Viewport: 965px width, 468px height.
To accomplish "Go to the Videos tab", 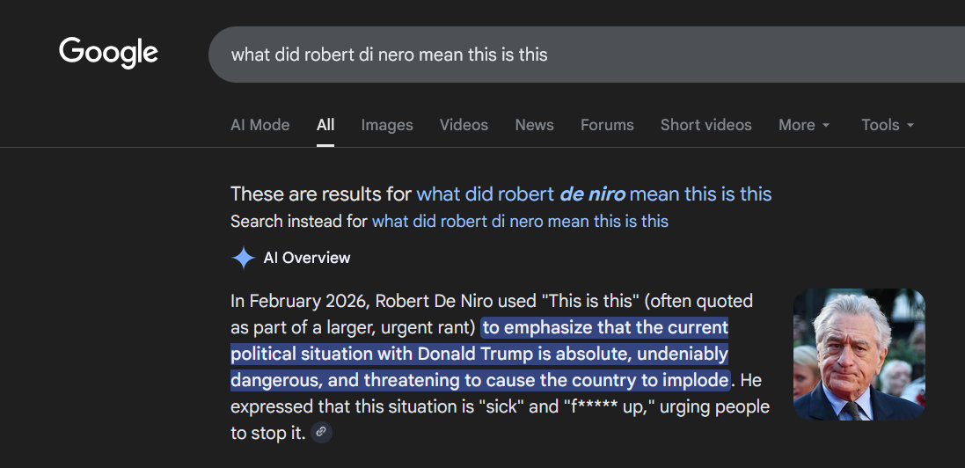I will 464,125.
